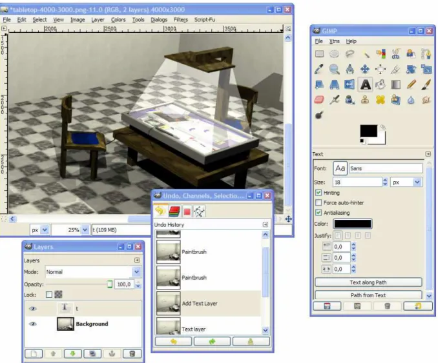Select the Flip tool
Viewport: 438px width, 363px height.
tap(349, 84)
